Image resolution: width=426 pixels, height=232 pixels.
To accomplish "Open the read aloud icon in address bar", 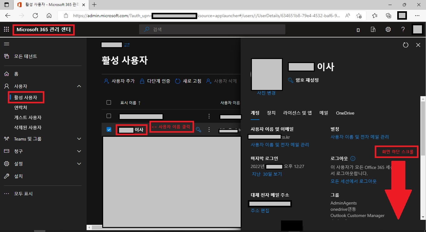I will click(x=348, y=16).
